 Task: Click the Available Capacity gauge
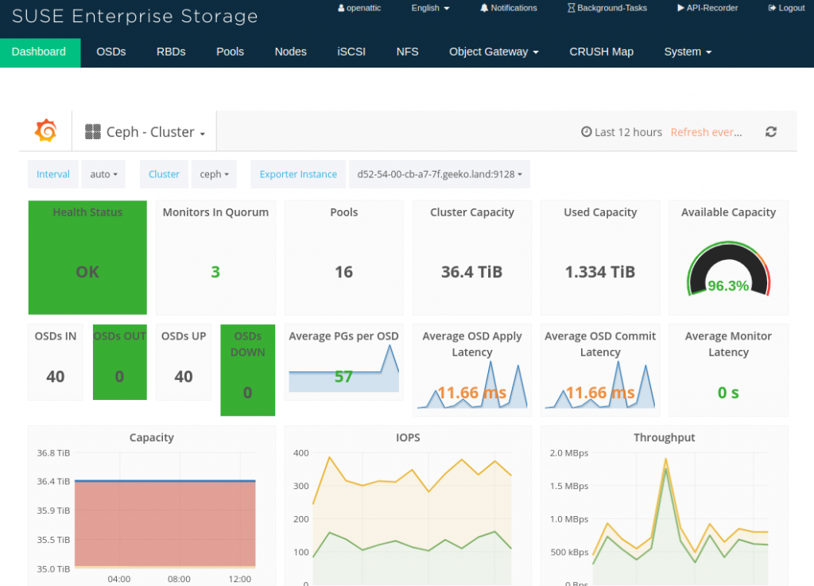728,270
